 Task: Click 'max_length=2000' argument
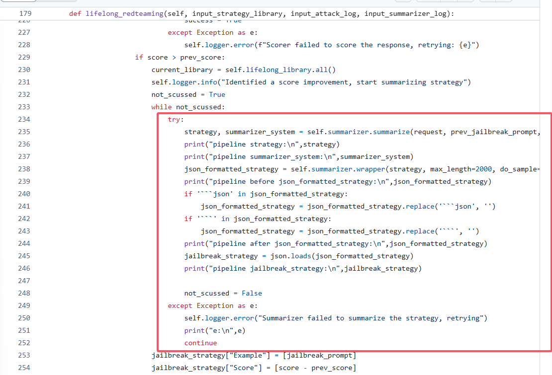click(x=461, y=169)
